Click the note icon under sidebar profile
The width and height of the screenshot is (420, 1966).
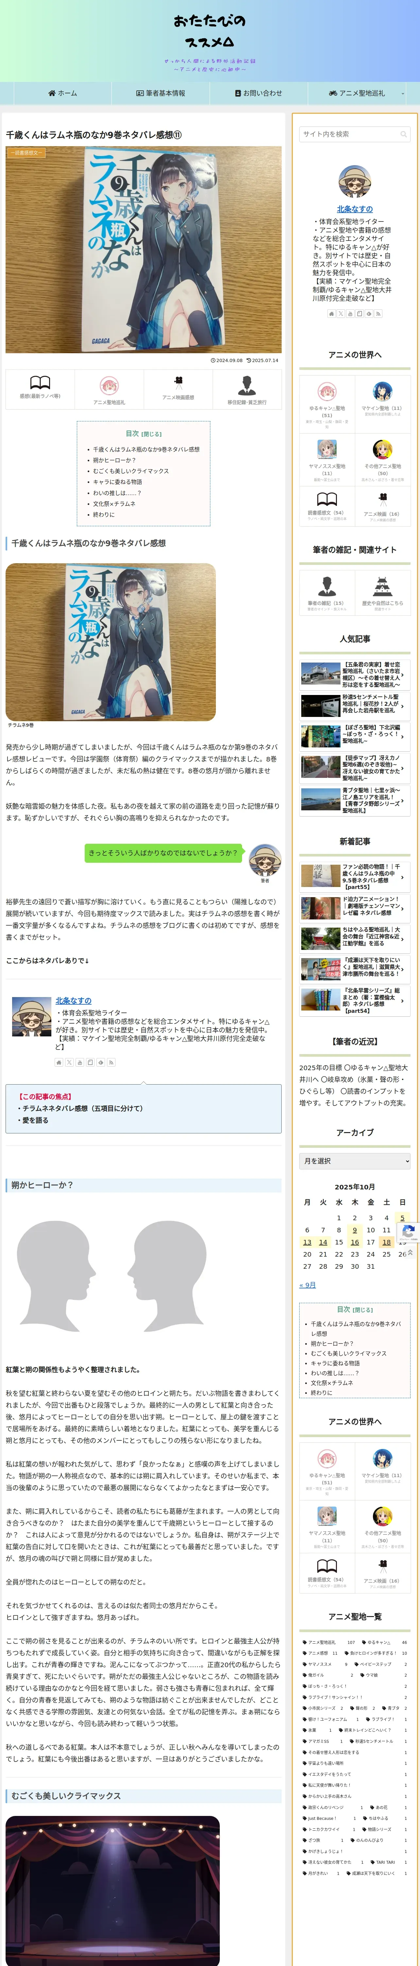pyautogui.click(x=359, y=314)
